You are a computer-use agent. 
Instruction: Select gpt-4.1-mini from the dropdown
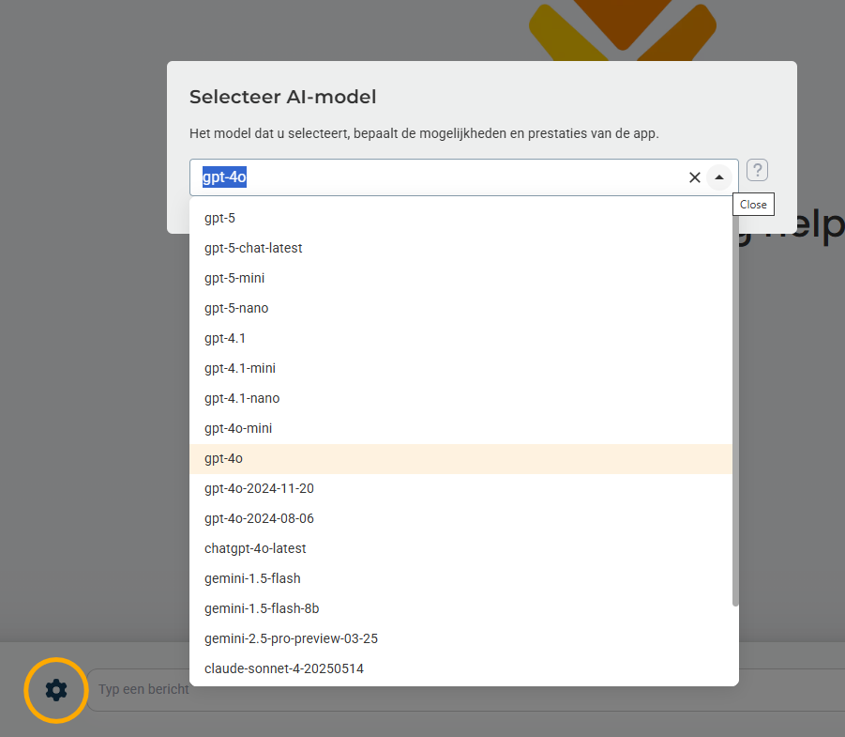(x=460, y=368)
